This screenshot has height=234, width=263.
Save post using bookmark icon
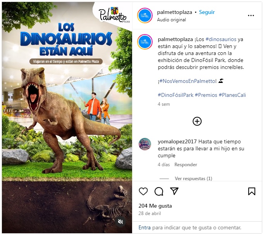click(x=252, y=191)
